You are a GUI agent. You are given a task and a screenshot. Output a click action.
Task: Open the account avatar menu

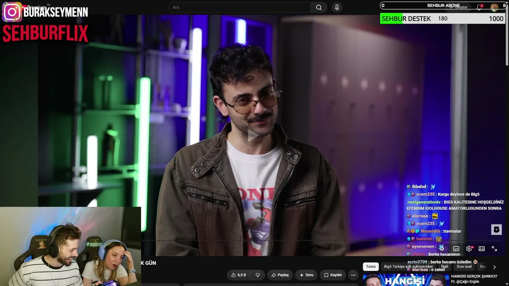point(494,7)
